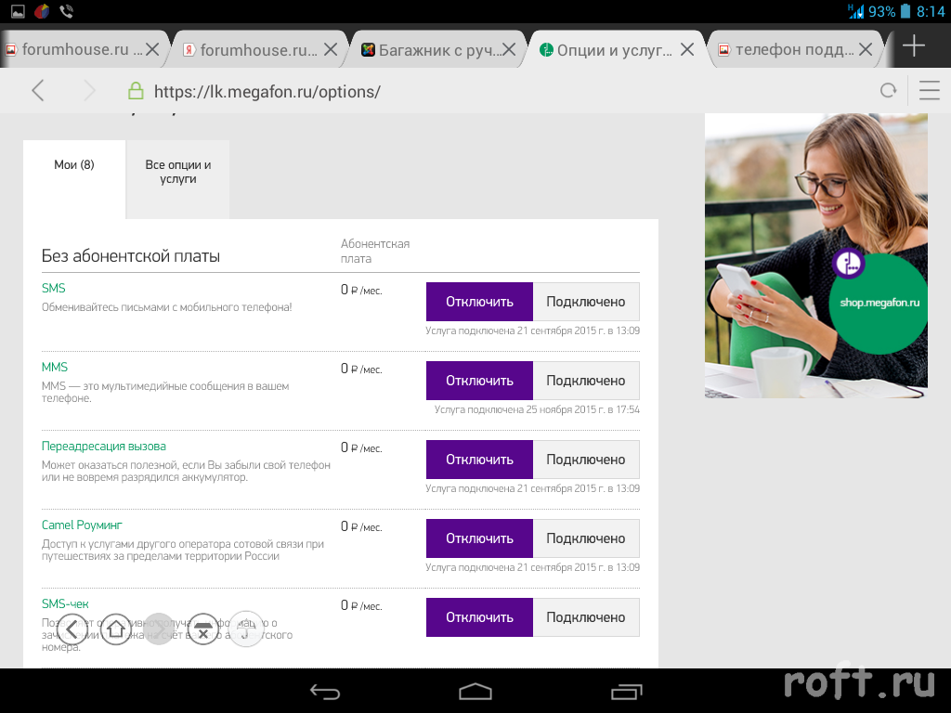Turn off MMS using its Отключить button
The width and height of the screenshot is (951, 713).
click(x=479, y=381)
